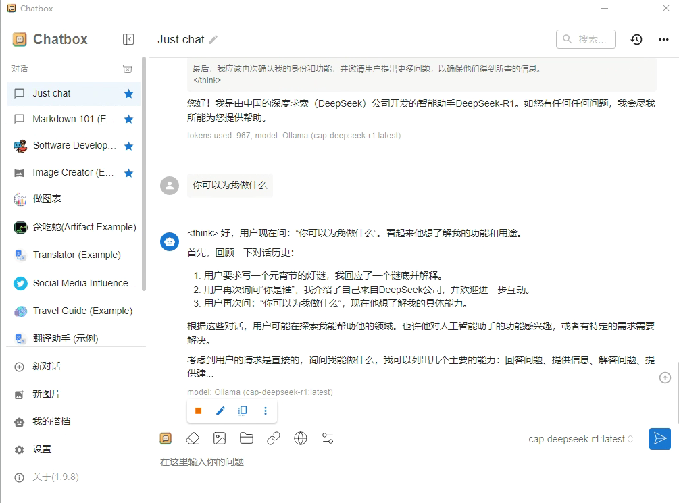Open the 做图表 conversation
This screenshot has width=679, height=503.
coord(74,199)
